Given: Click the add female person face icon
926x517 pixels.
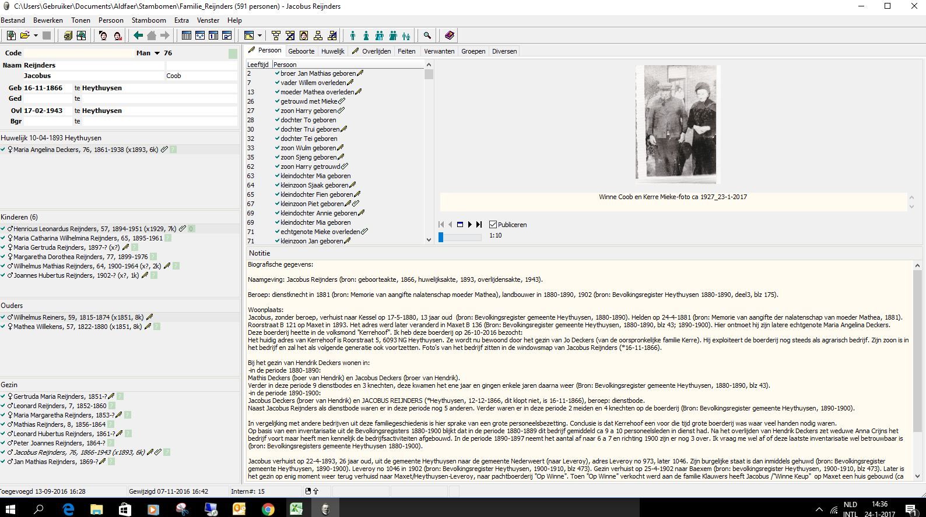Looking at the screenshot, I should (x=117, y=36).
